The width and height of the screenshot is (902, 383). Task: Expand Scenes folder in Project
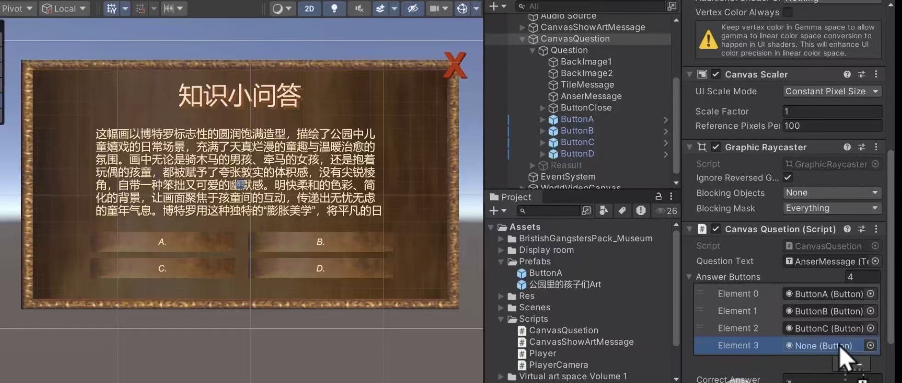point(501,308)
